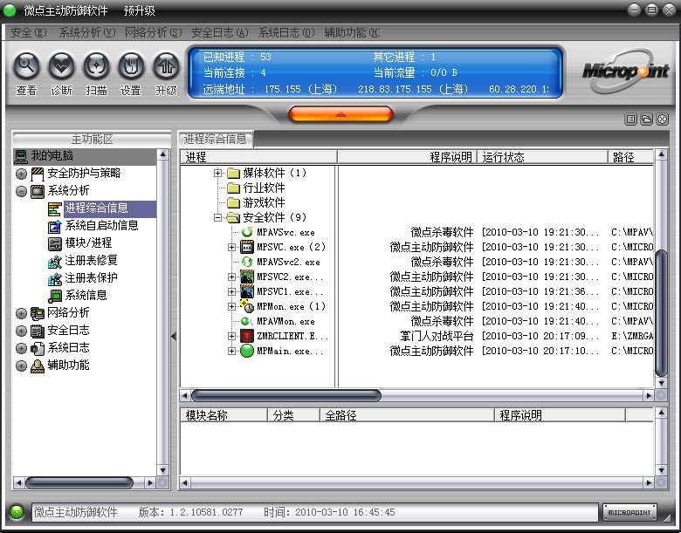
Task: Click the 安全防护与策略 shield icon
Action: [x=38, y=174]
